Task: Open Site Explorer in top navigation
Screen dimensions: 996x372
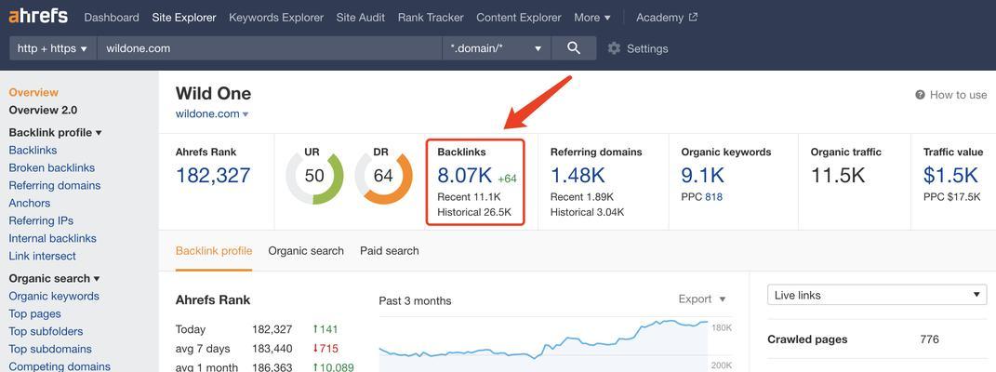Action: pos(184,18)
